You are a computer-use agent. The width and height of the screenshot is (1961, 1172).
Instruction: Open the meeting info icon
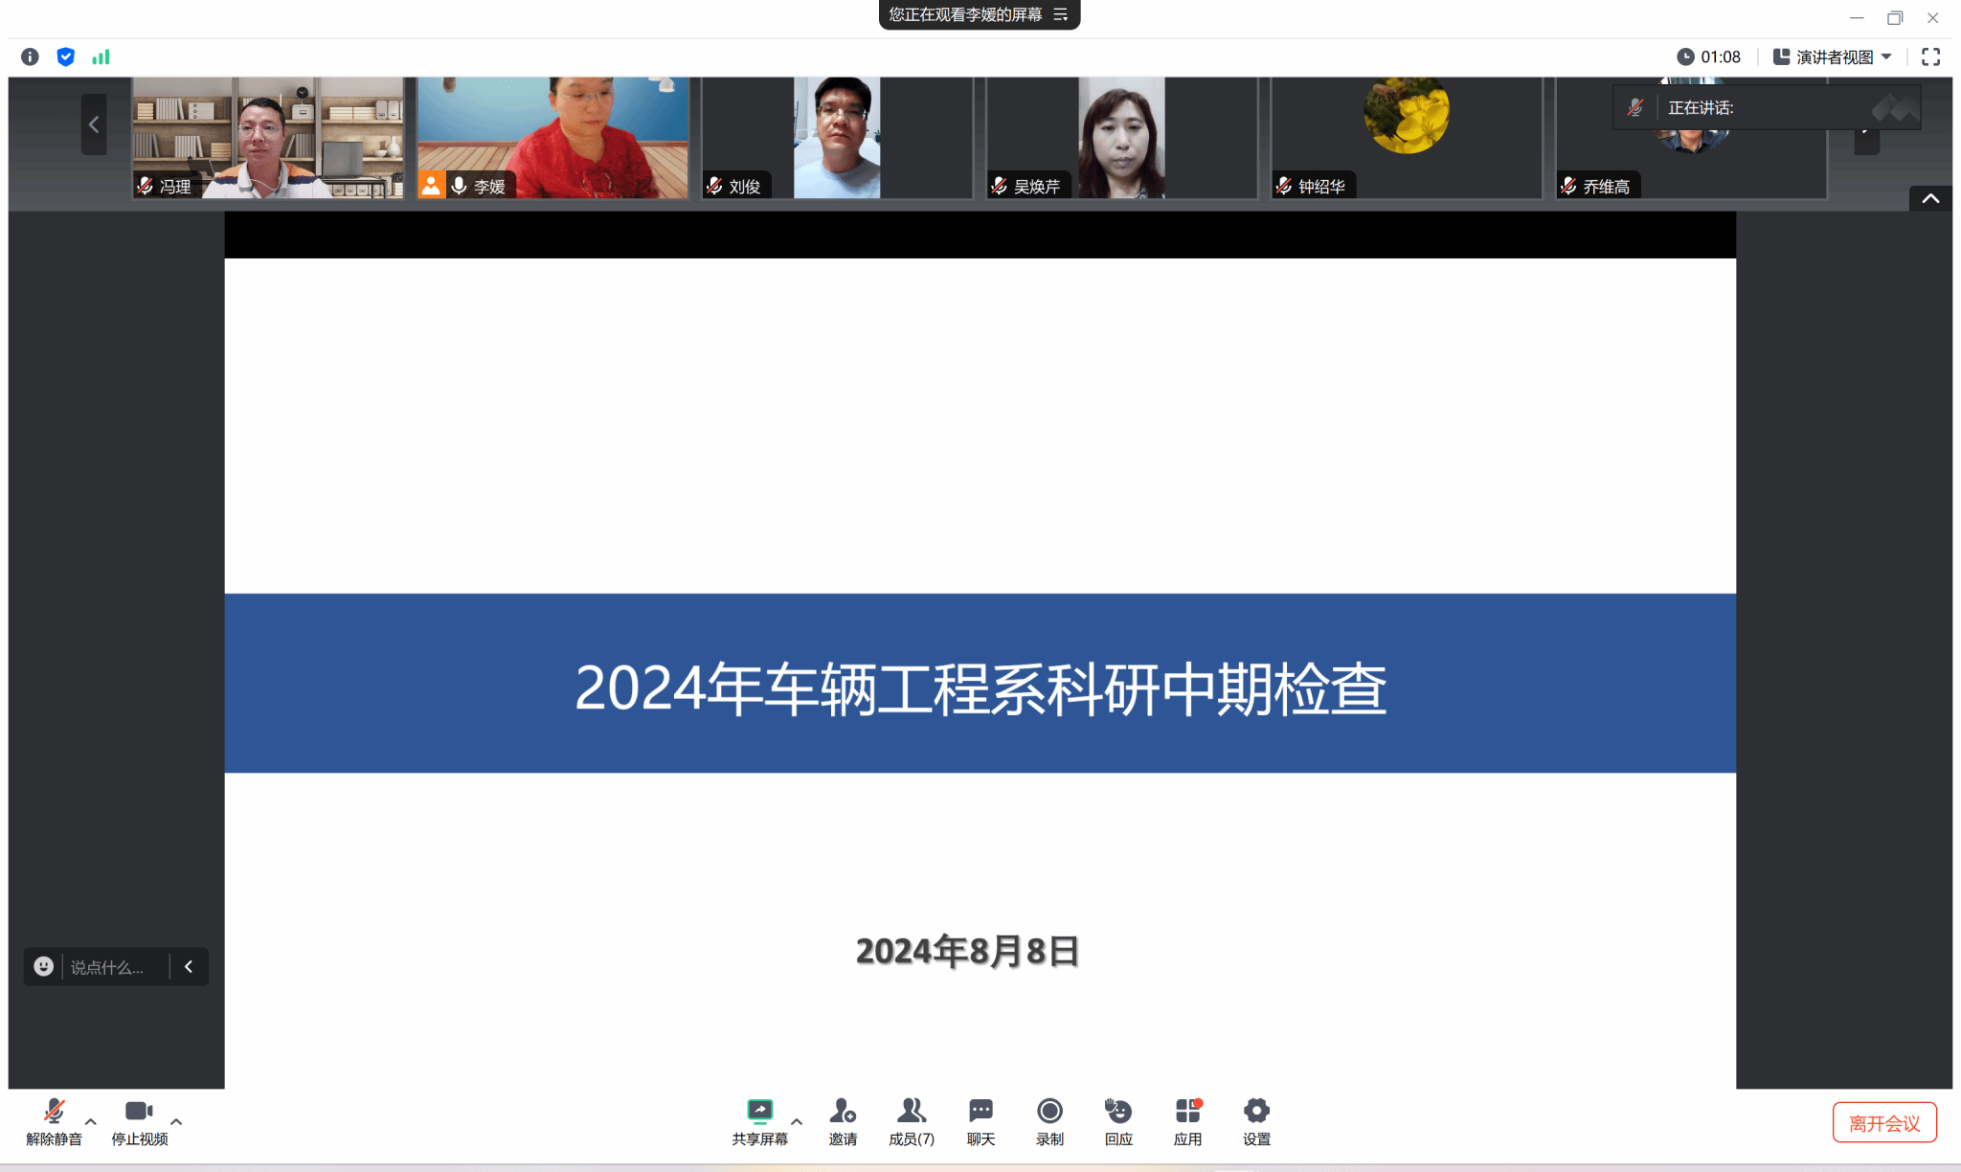click(x=30, y=56)
